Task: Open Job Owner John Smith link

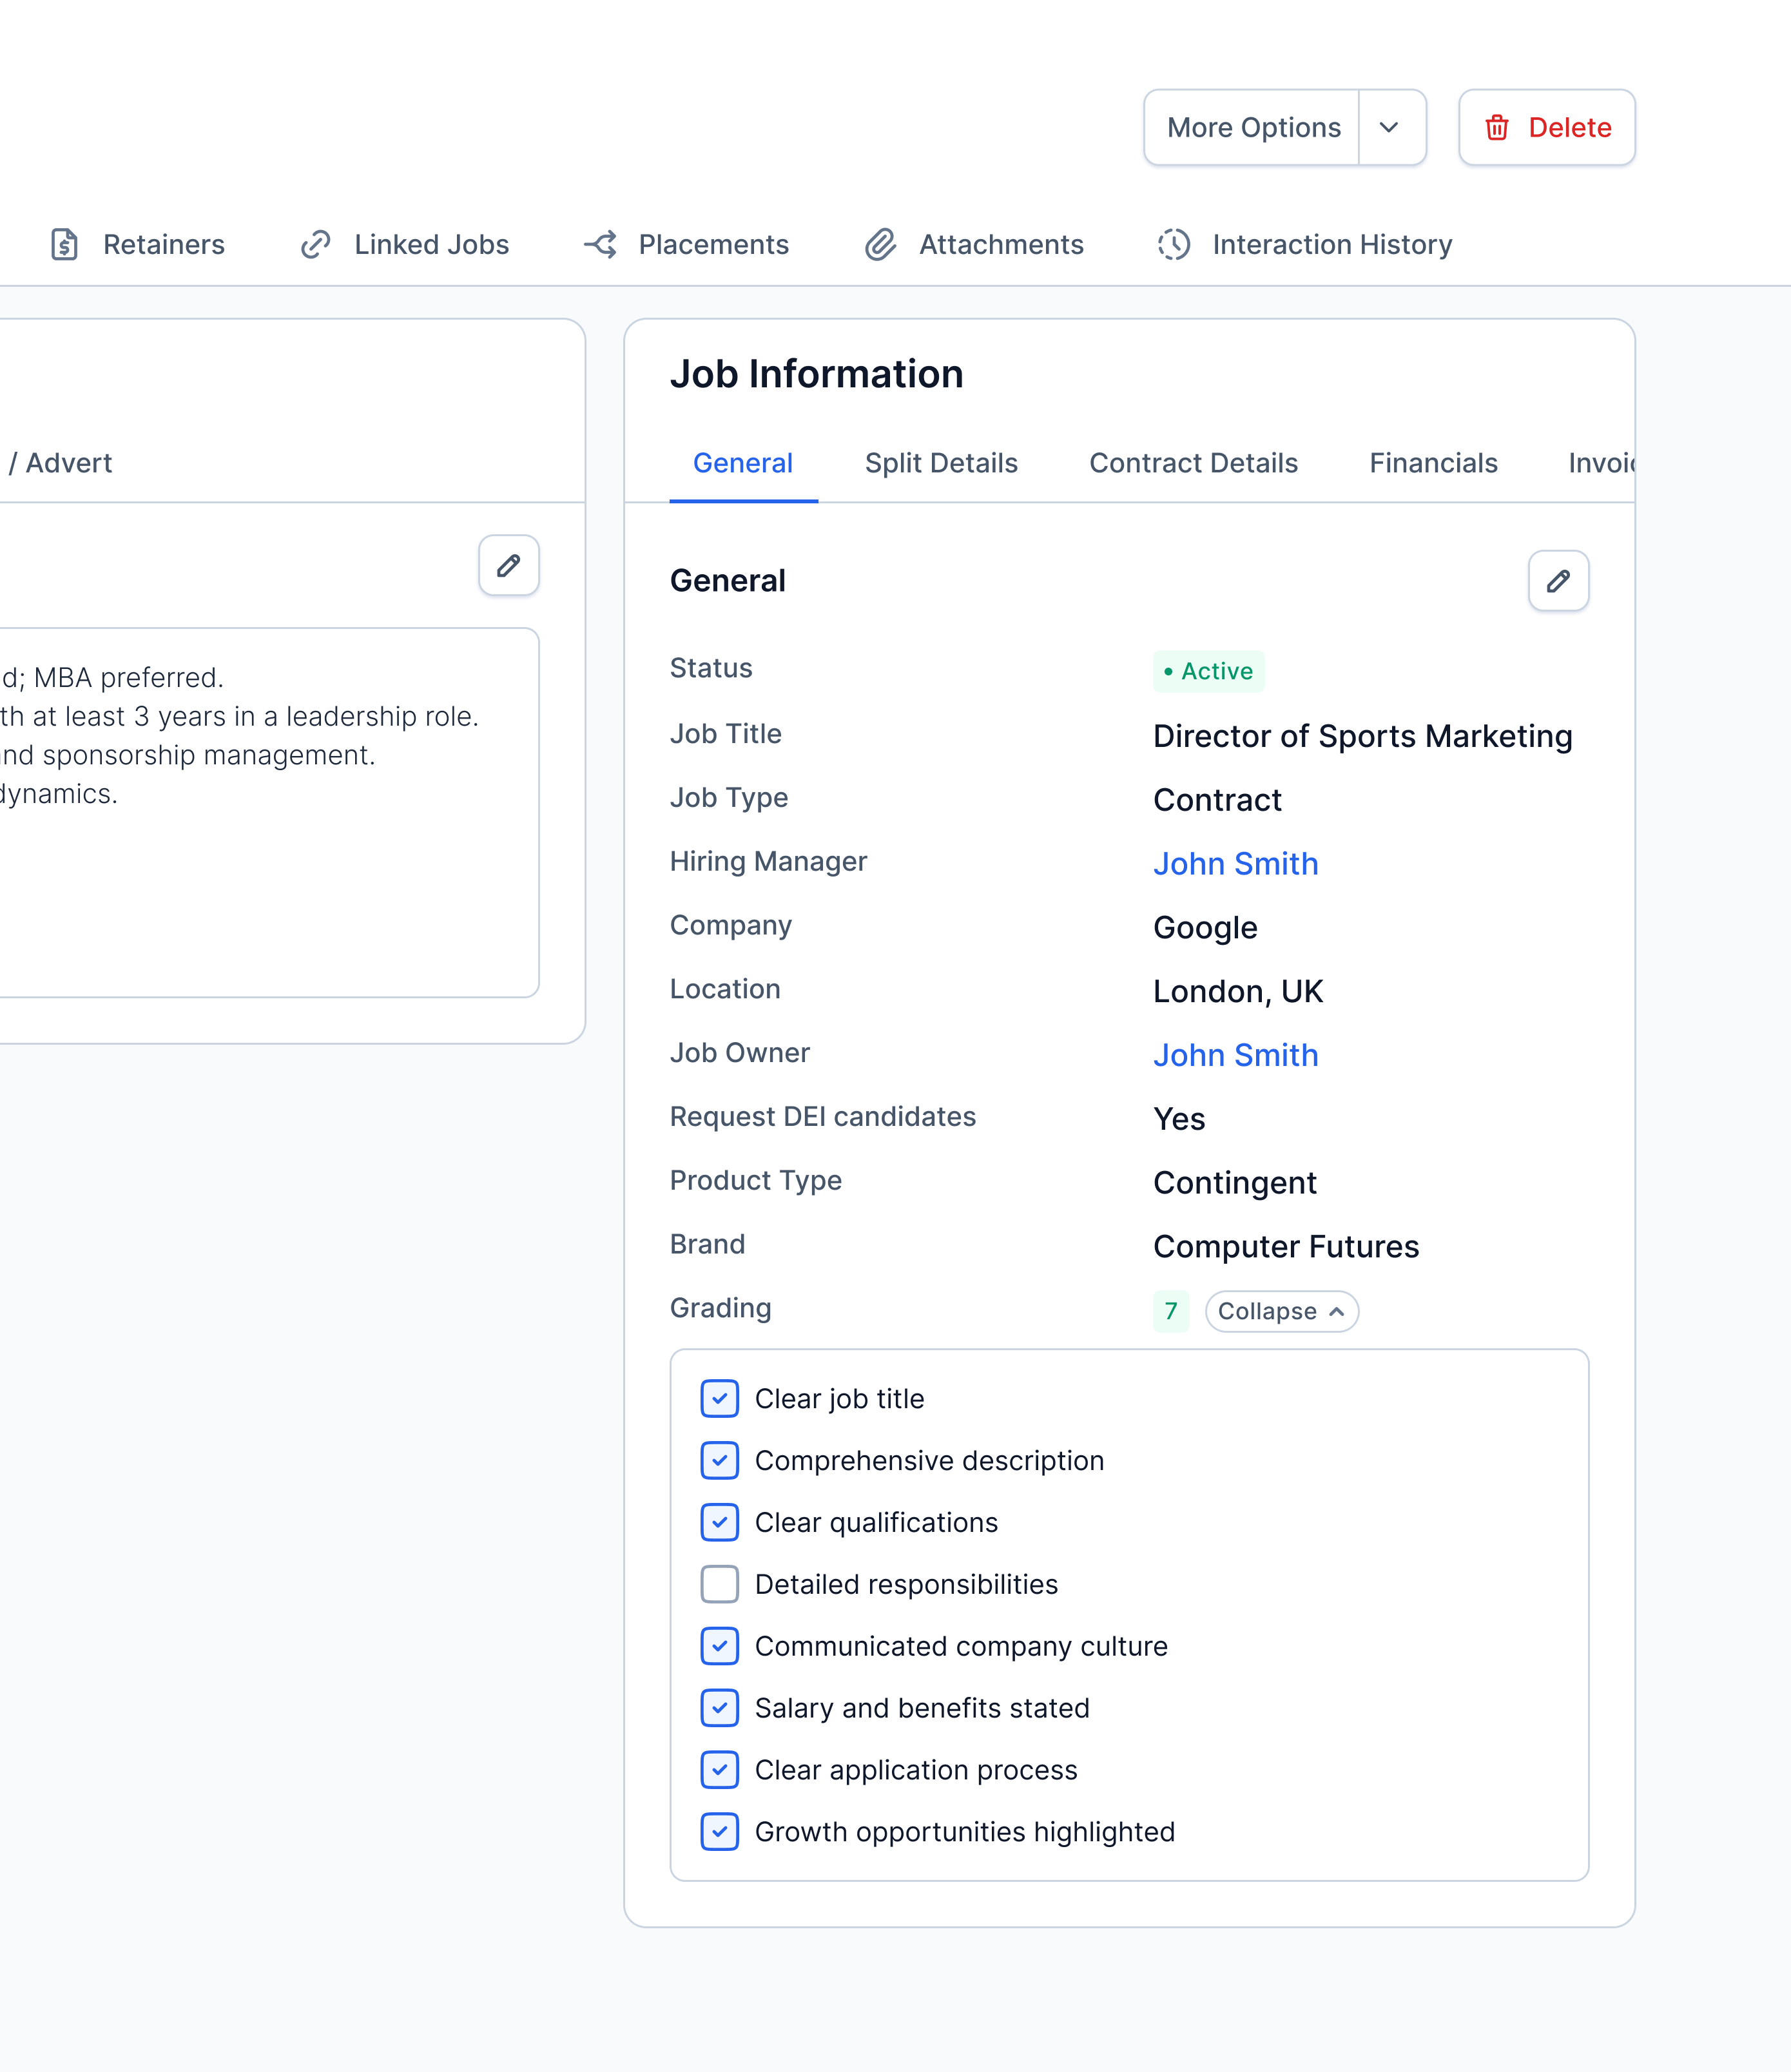Action: [x=1235, y=1055]
